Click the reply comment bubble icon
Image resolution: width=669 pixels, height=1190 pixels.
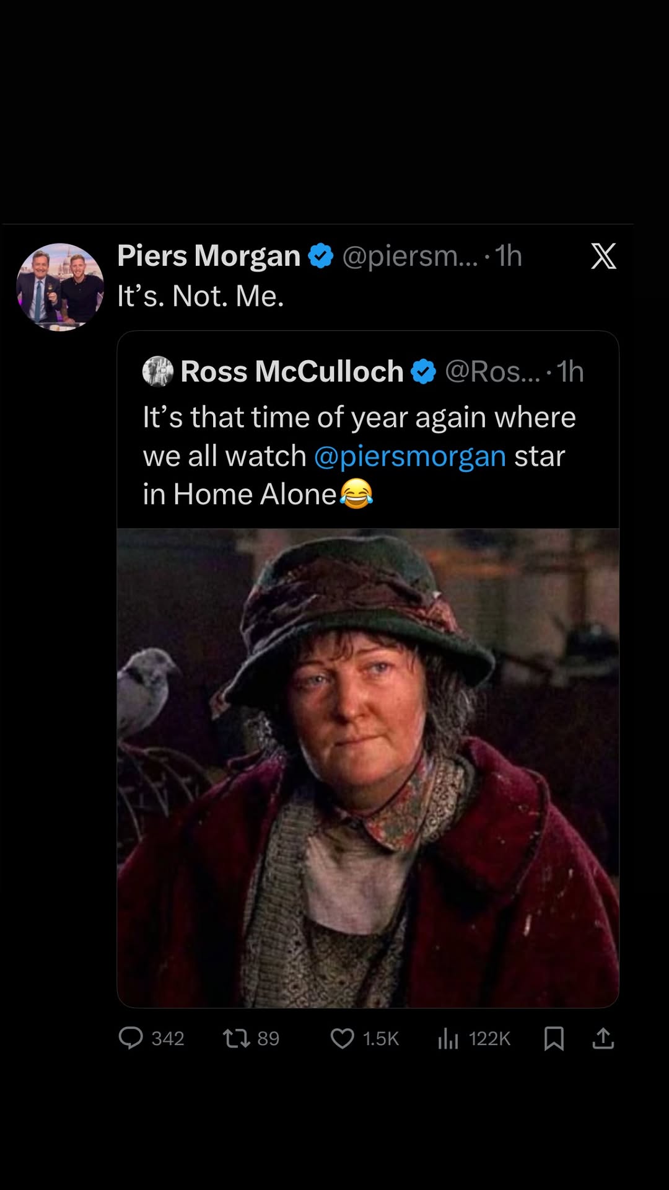pos(131,1038)
